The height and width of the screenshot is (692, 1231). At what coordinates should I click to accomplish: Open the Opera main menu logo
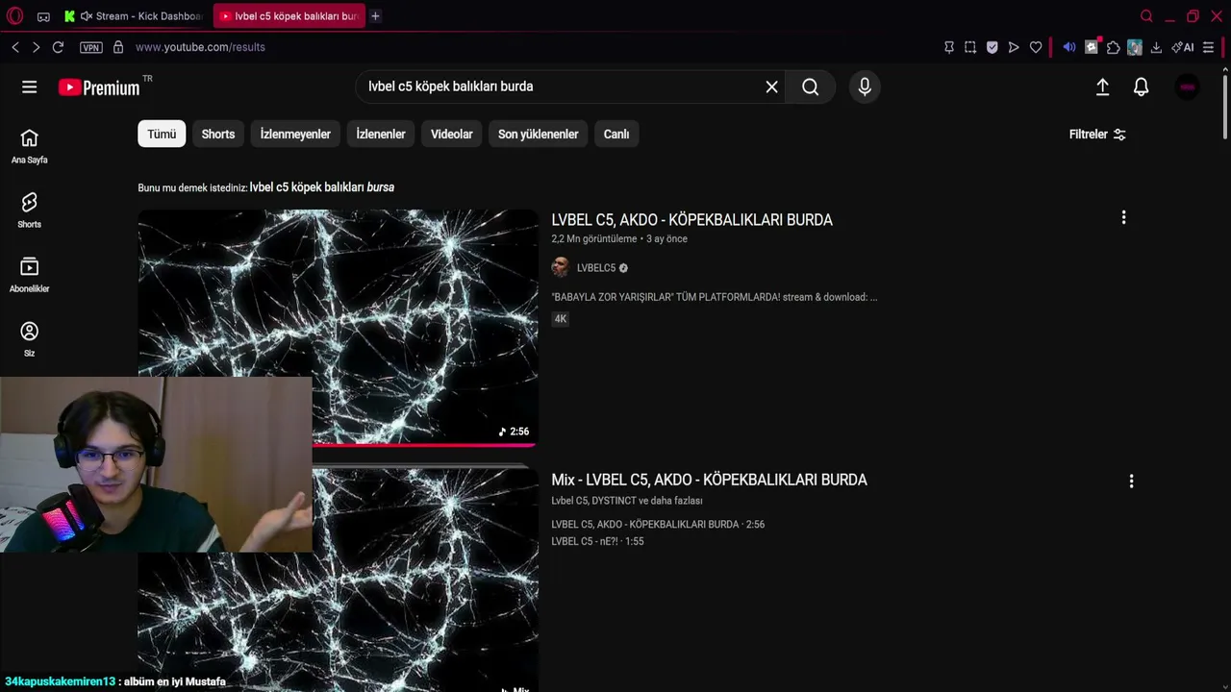14,15
